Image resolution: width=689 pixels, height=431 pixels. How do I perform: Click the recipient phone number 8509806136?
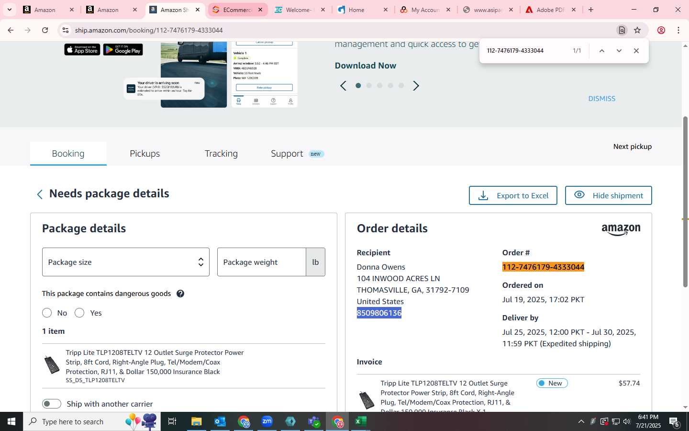379,313
